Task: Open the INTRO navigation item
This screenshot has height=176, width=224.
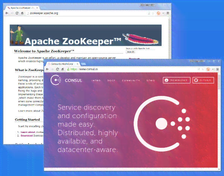Action: point(96,80)
